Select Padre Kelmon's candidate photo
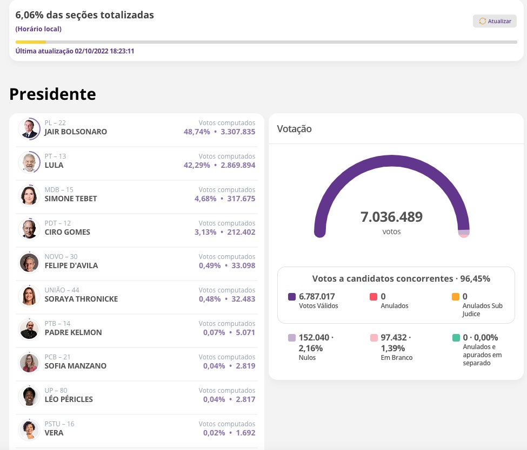Viewport: 527px width, 450px height. click(29, 329)
